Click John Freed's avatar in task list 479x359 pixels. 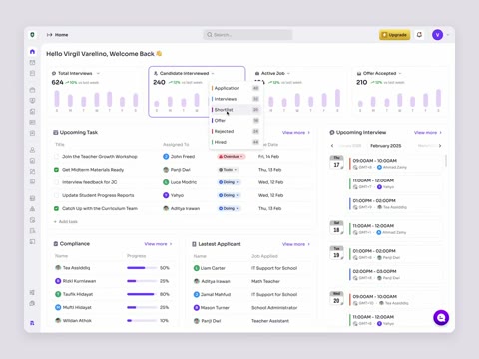[x=166, y=156]
